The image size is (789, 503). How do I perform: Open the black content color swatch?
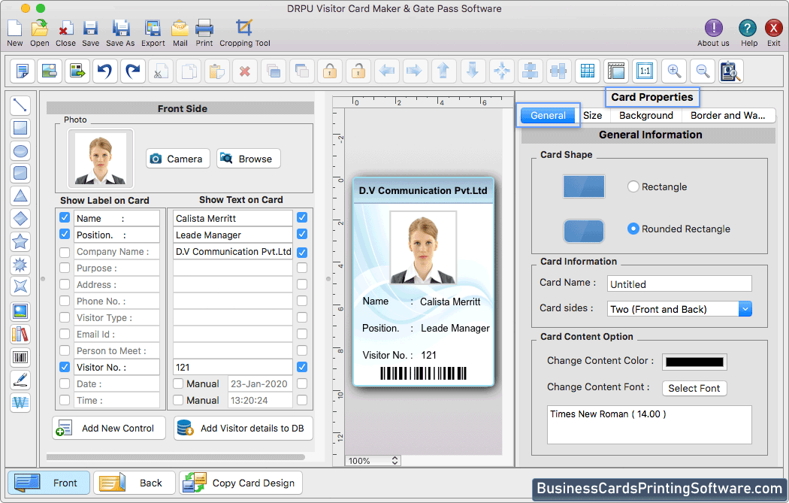694,362
